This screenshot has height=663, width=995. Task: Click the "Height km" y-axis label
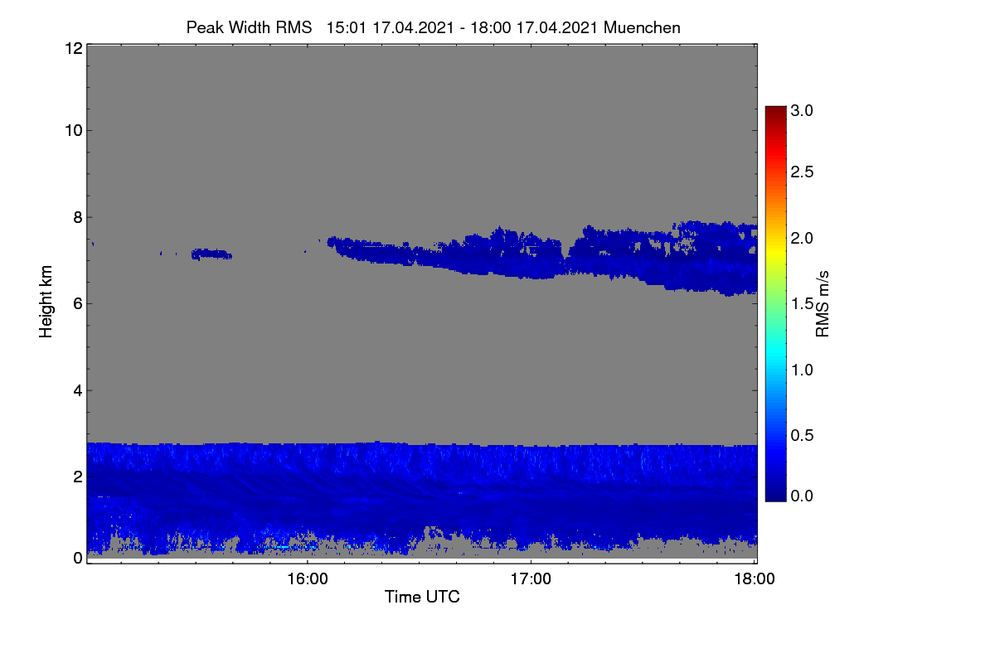[46, 302]
